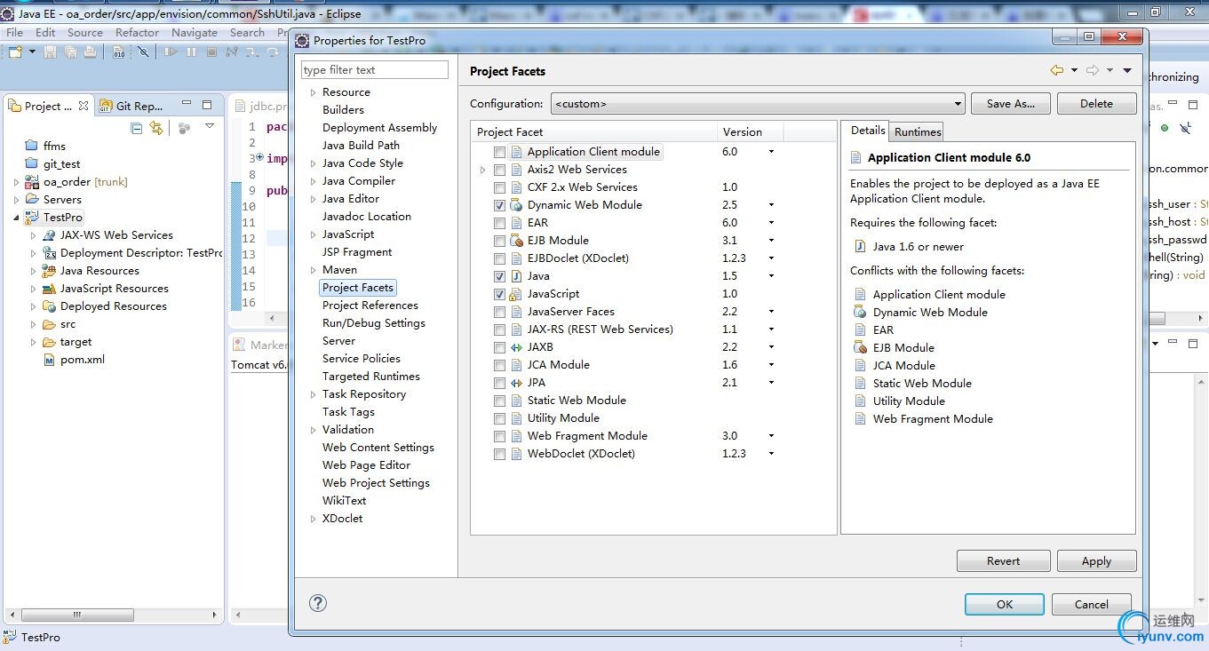
Task: Maximize the Project Explorer view
Action: 207,105
